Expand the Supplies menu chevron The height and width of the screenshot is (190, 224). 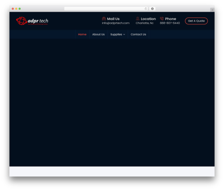124,35
